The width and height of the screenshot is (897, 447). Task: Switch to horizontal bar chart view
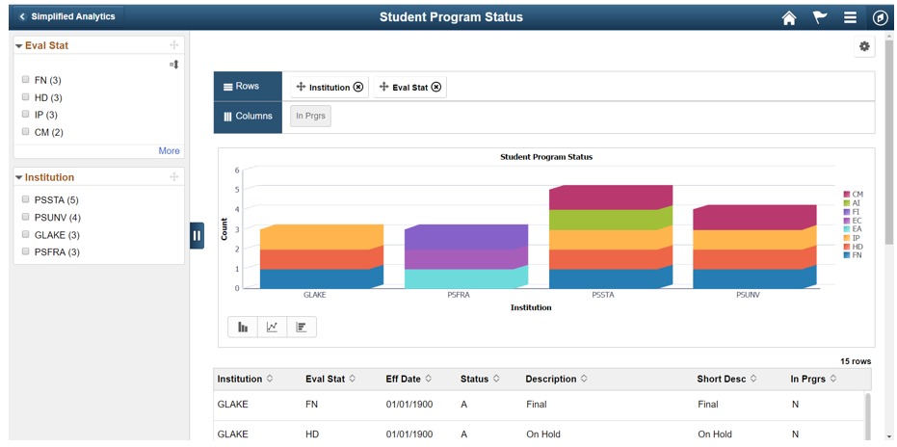(x=301, y=328)
